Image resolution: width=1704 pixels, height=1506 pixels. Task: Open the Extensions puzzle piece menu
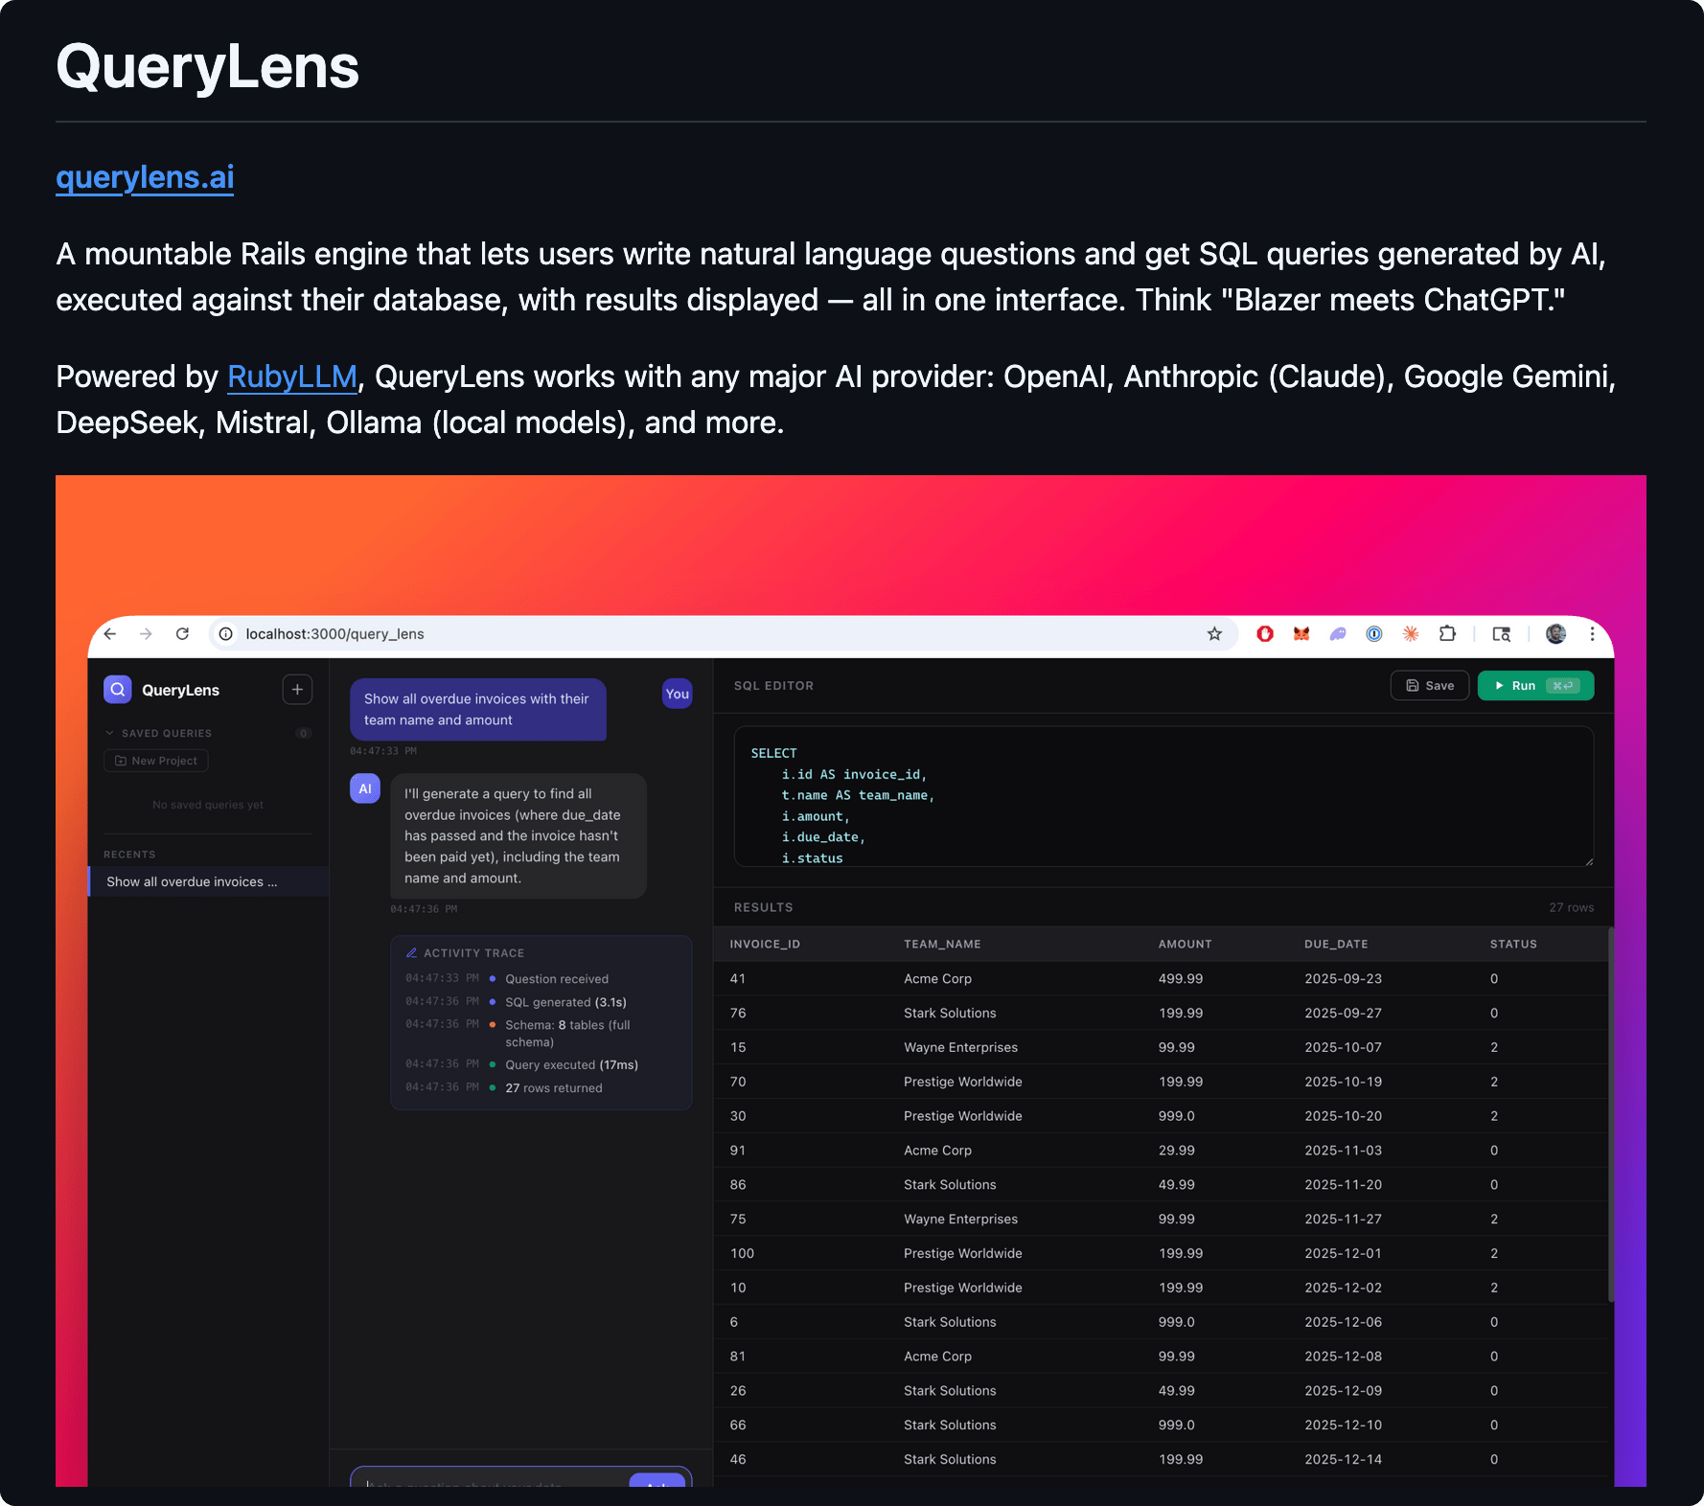coord(1447,634)
